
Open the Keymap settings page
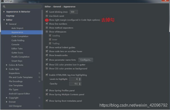[x=10, y=16]
